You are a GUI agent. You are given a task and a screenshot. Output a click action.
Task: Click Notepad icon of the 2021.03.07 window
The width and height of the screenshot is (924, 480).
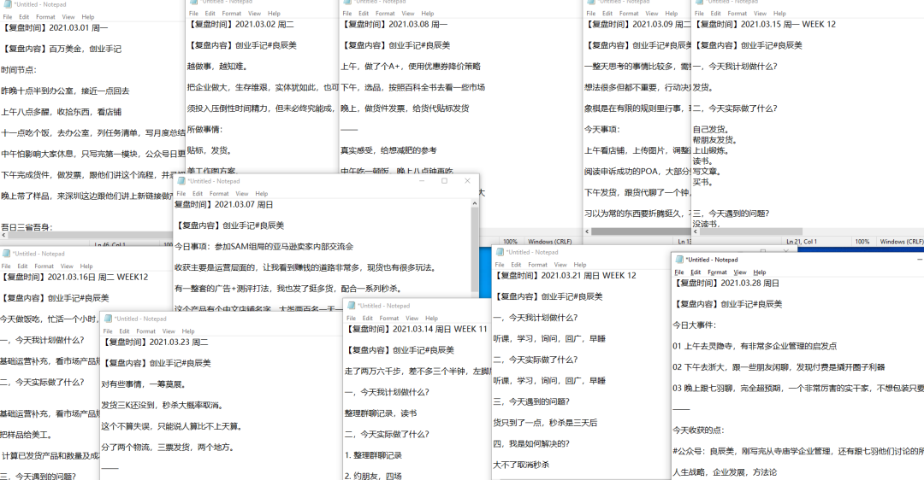click(181, 181)
